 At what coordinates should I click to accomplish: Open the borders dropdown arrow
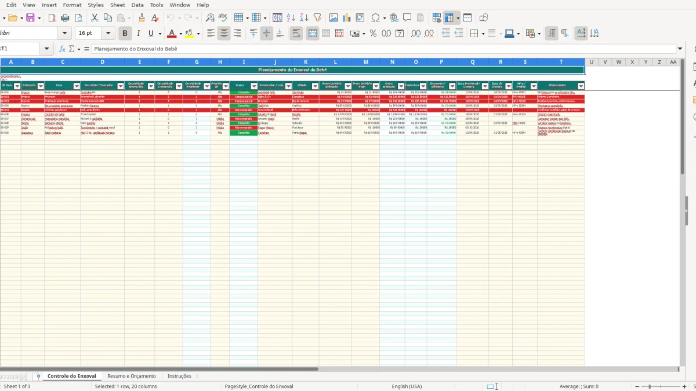[x=483, y=34]
